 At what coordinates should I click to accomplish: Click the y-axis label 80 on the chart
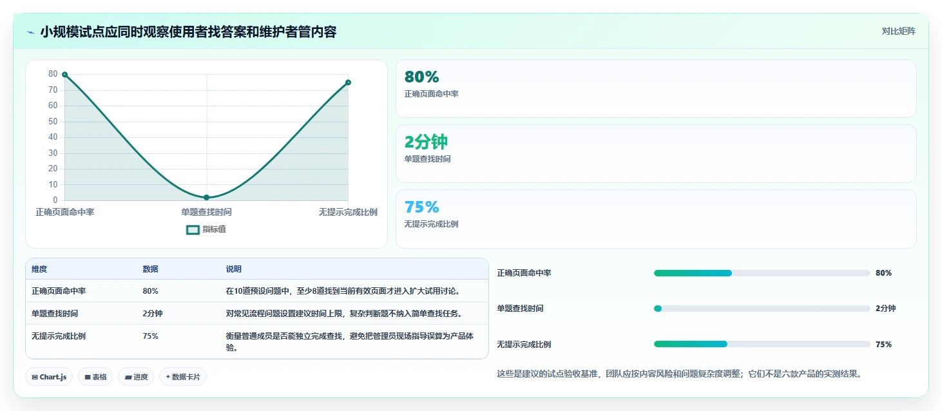click(x=53, y=74)
